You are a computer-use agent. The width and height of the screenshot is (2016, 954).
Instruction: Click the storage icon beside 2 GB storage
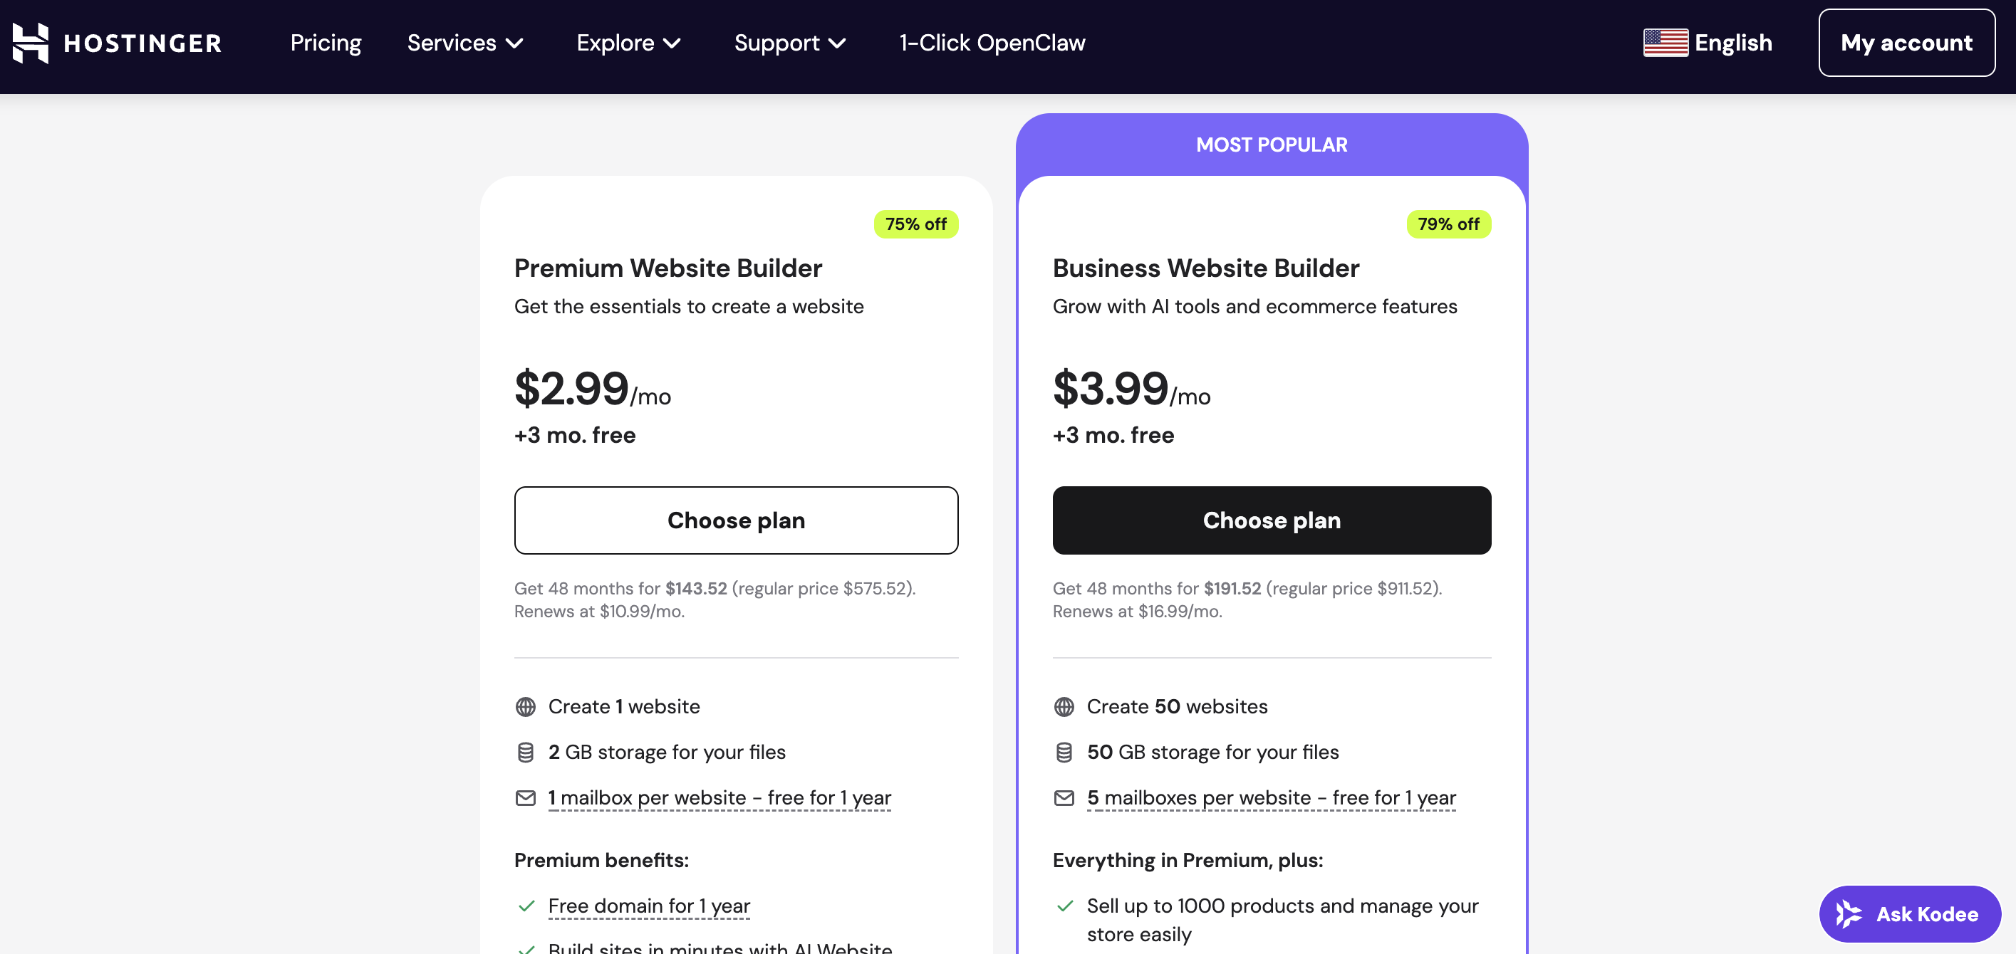pyautogui.click(x=526, y=752)
